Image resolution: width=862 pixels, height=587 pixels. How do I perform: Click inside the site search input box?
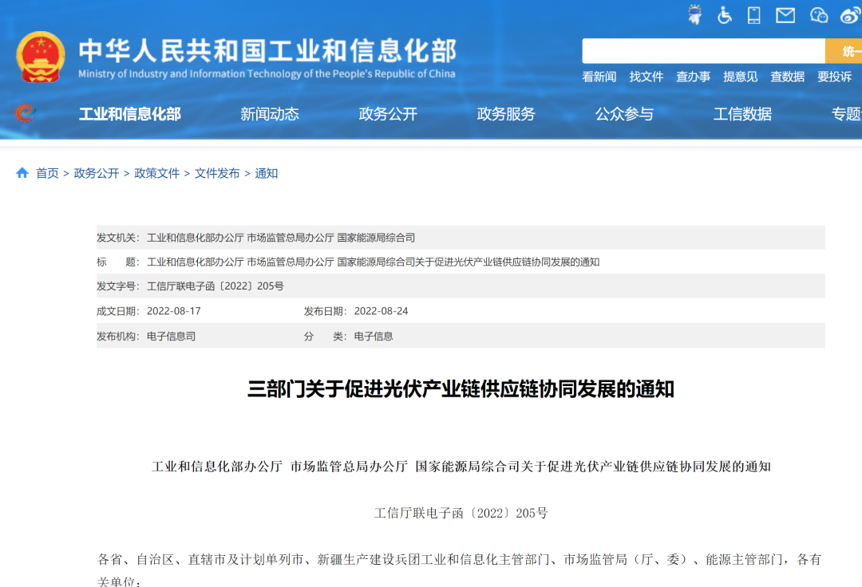tap(702, 50)
